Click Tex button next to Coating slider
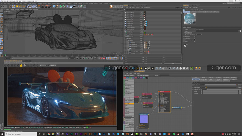This screenshot has width=242, height=136. coord(240,85)
